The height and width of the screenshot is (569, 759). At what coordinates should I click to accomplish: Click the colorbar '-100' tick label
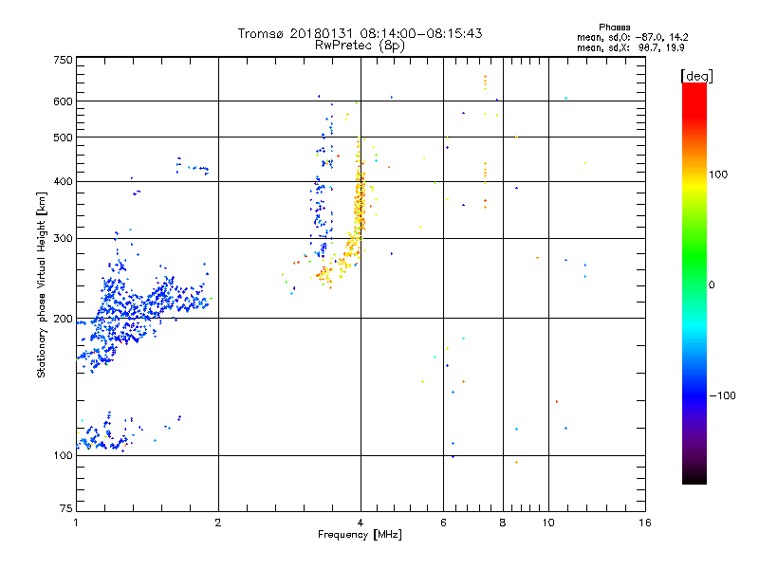coord(722,395)
